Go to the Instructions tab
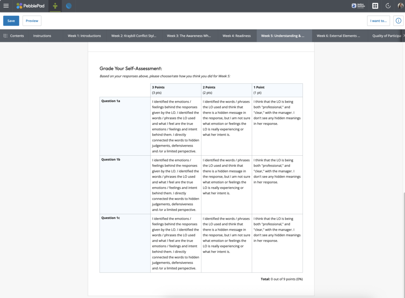The height and width of the screenshot is (298, 405). 42,36
